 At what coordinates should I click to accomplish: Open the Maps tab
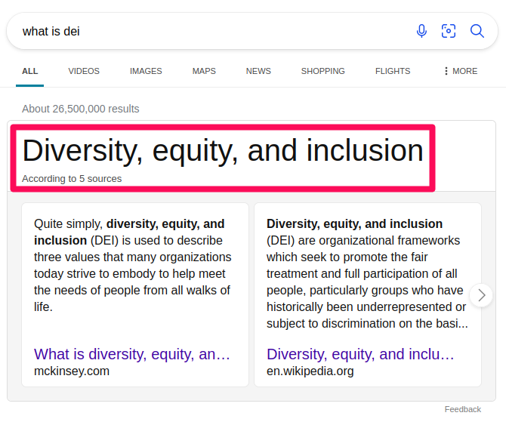[204, 71]
